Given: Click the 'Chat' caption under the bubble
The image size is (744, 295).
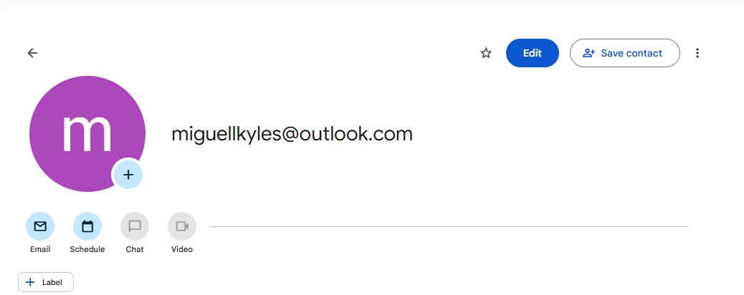Looking at the screenshot, I should point(135,249).
